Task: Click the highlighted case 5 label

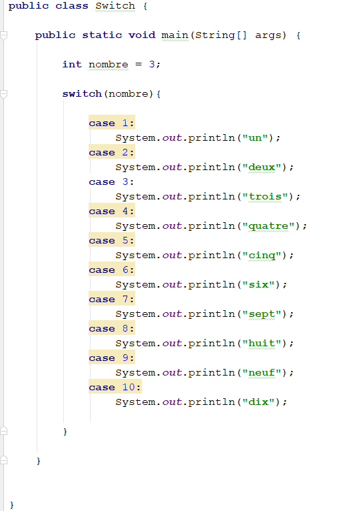Action: pos(112,241)
